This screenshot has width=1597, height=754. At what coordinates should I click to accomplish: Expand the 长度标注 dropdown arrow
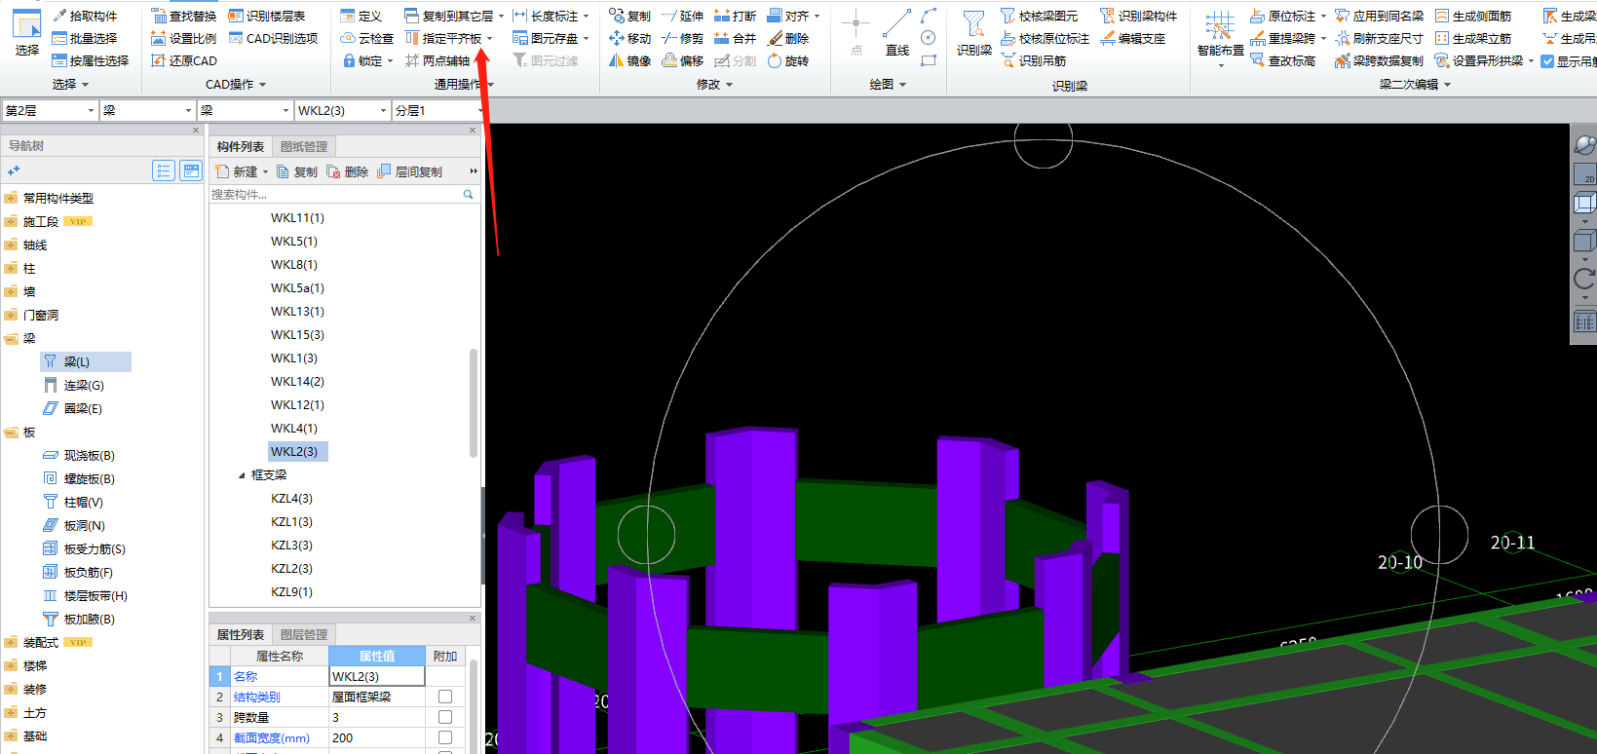click(587, 17)
